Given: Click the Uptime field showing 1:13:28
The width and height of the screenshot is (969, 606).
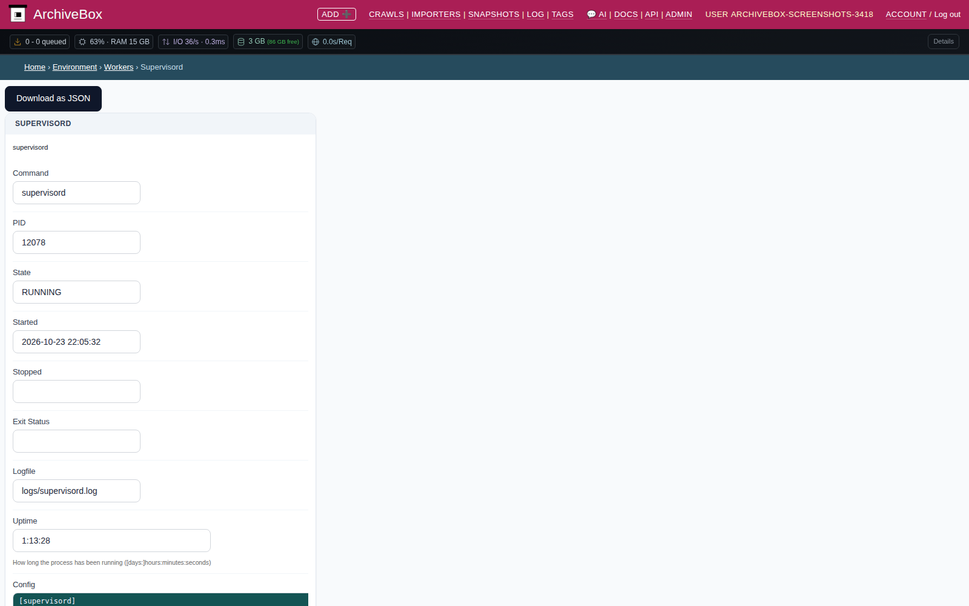Looking at the screenshot, I should click(111, 541).
